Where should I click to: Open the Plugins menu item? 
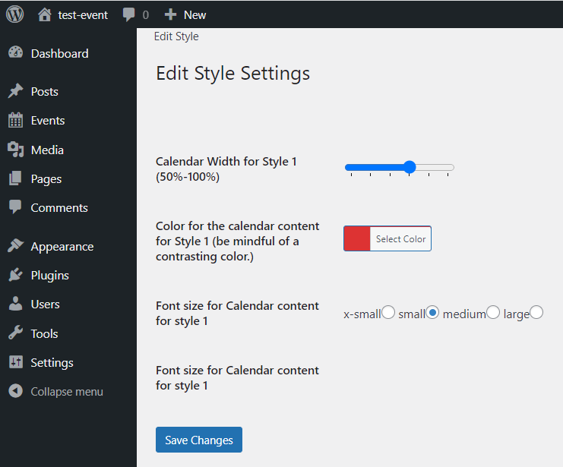[x=50, y=276]
